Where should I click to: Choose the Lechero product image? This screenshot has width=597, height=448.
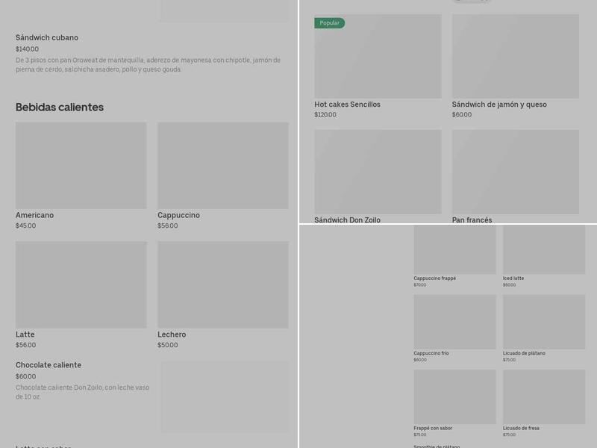pyautogui.click(x=222, y=284)
